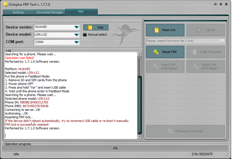Click the Write Firmware button
This screenshot has height=159, width=234.
[206, 52]
